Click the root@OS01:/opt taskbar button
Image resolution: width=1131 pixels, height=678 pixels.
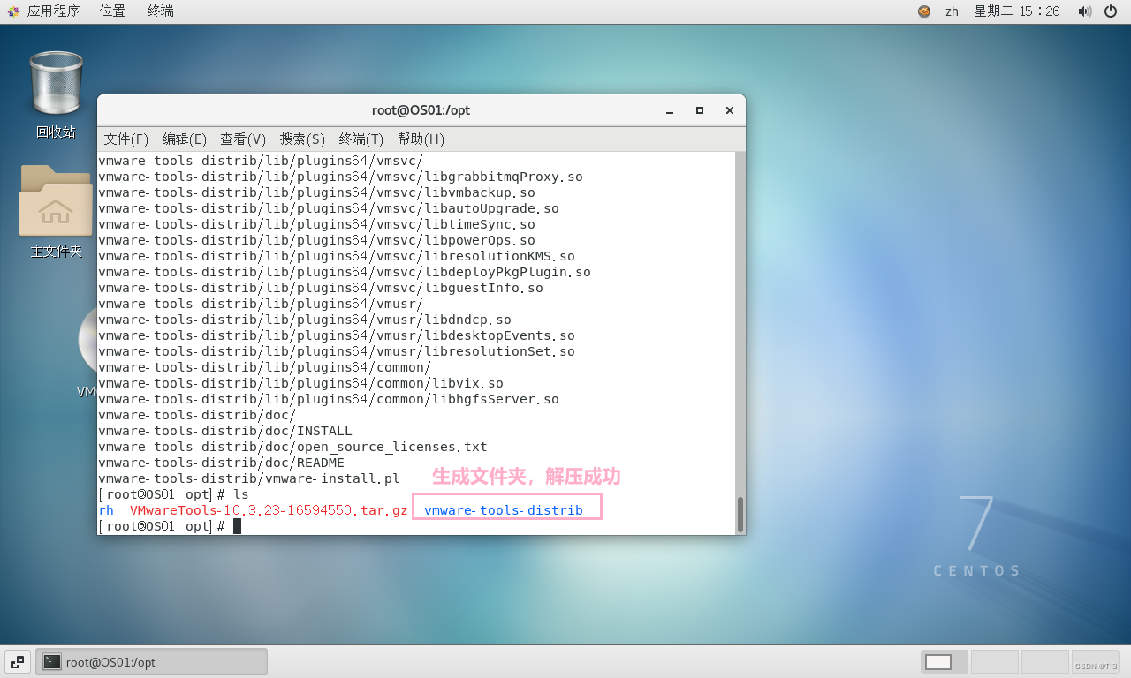(x=150, y=660)
